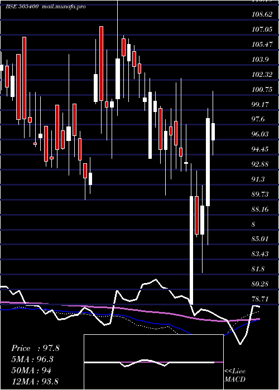
Task: Click the '<<Live MACD' label
Action: [235, 375]
